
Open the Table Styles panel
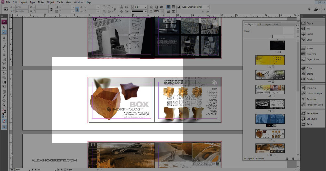[x=312, y=113]
